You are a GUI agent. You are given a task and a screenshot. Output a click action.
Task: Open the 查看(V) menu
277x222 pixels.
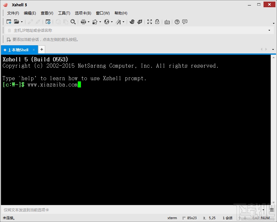(47, 13)
